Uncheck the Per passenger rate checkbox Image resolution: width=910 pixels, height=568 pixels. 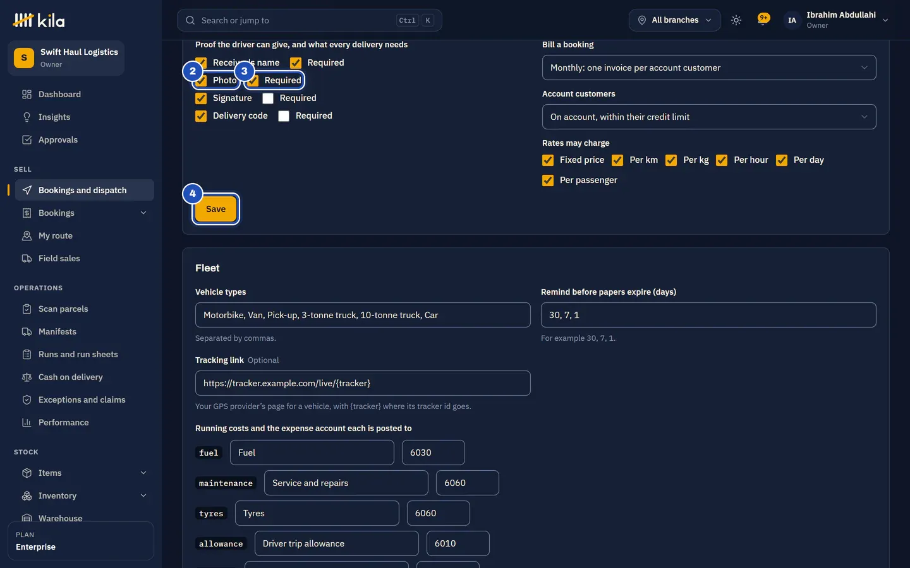[548, 180]
